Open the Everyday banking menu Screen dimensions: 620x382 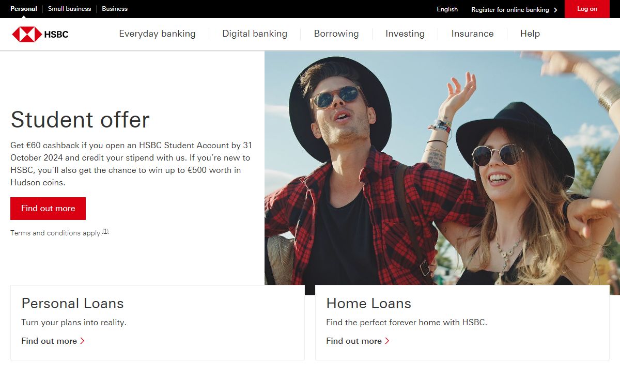(157, 34)
